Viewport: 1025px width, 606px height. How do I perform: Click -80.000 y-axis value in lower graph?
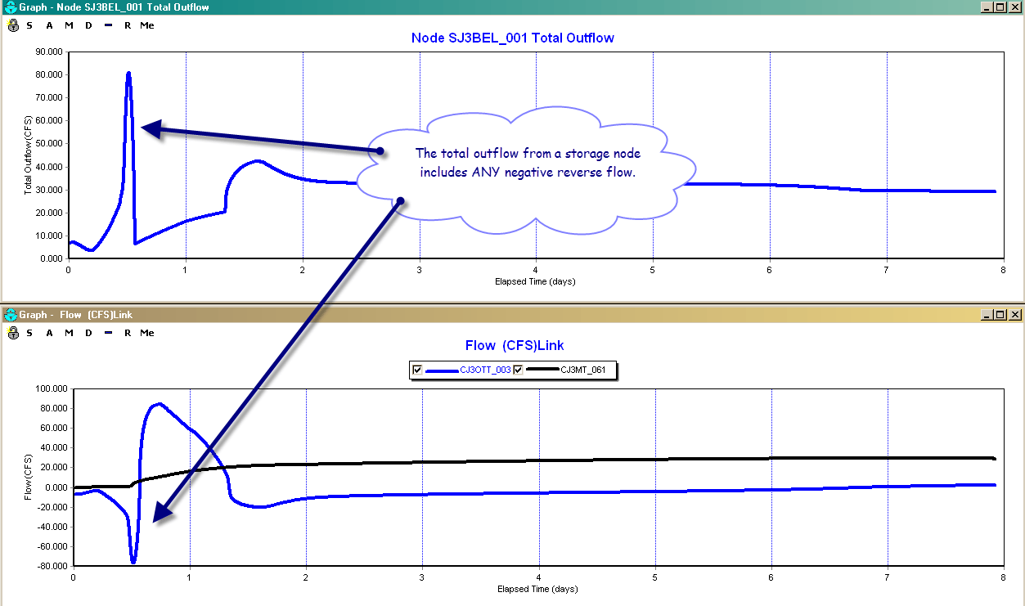coord(52,566)
